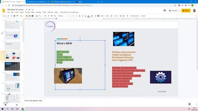Open the Format menu
The height and width of the screenshot is (111, 198).
pyautogui.click(x=27, y=12)
